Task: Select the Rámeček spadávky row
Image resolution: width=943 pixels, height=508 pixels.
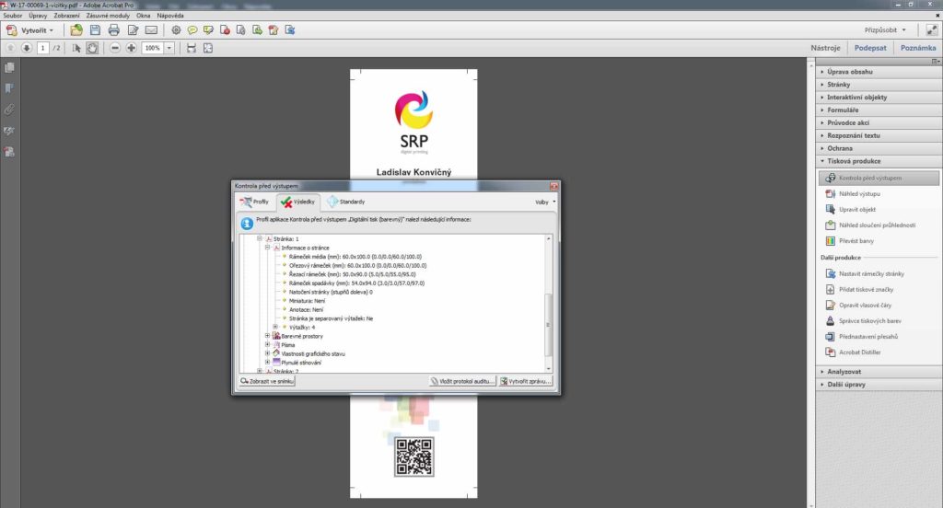Action: pos(356,283)
